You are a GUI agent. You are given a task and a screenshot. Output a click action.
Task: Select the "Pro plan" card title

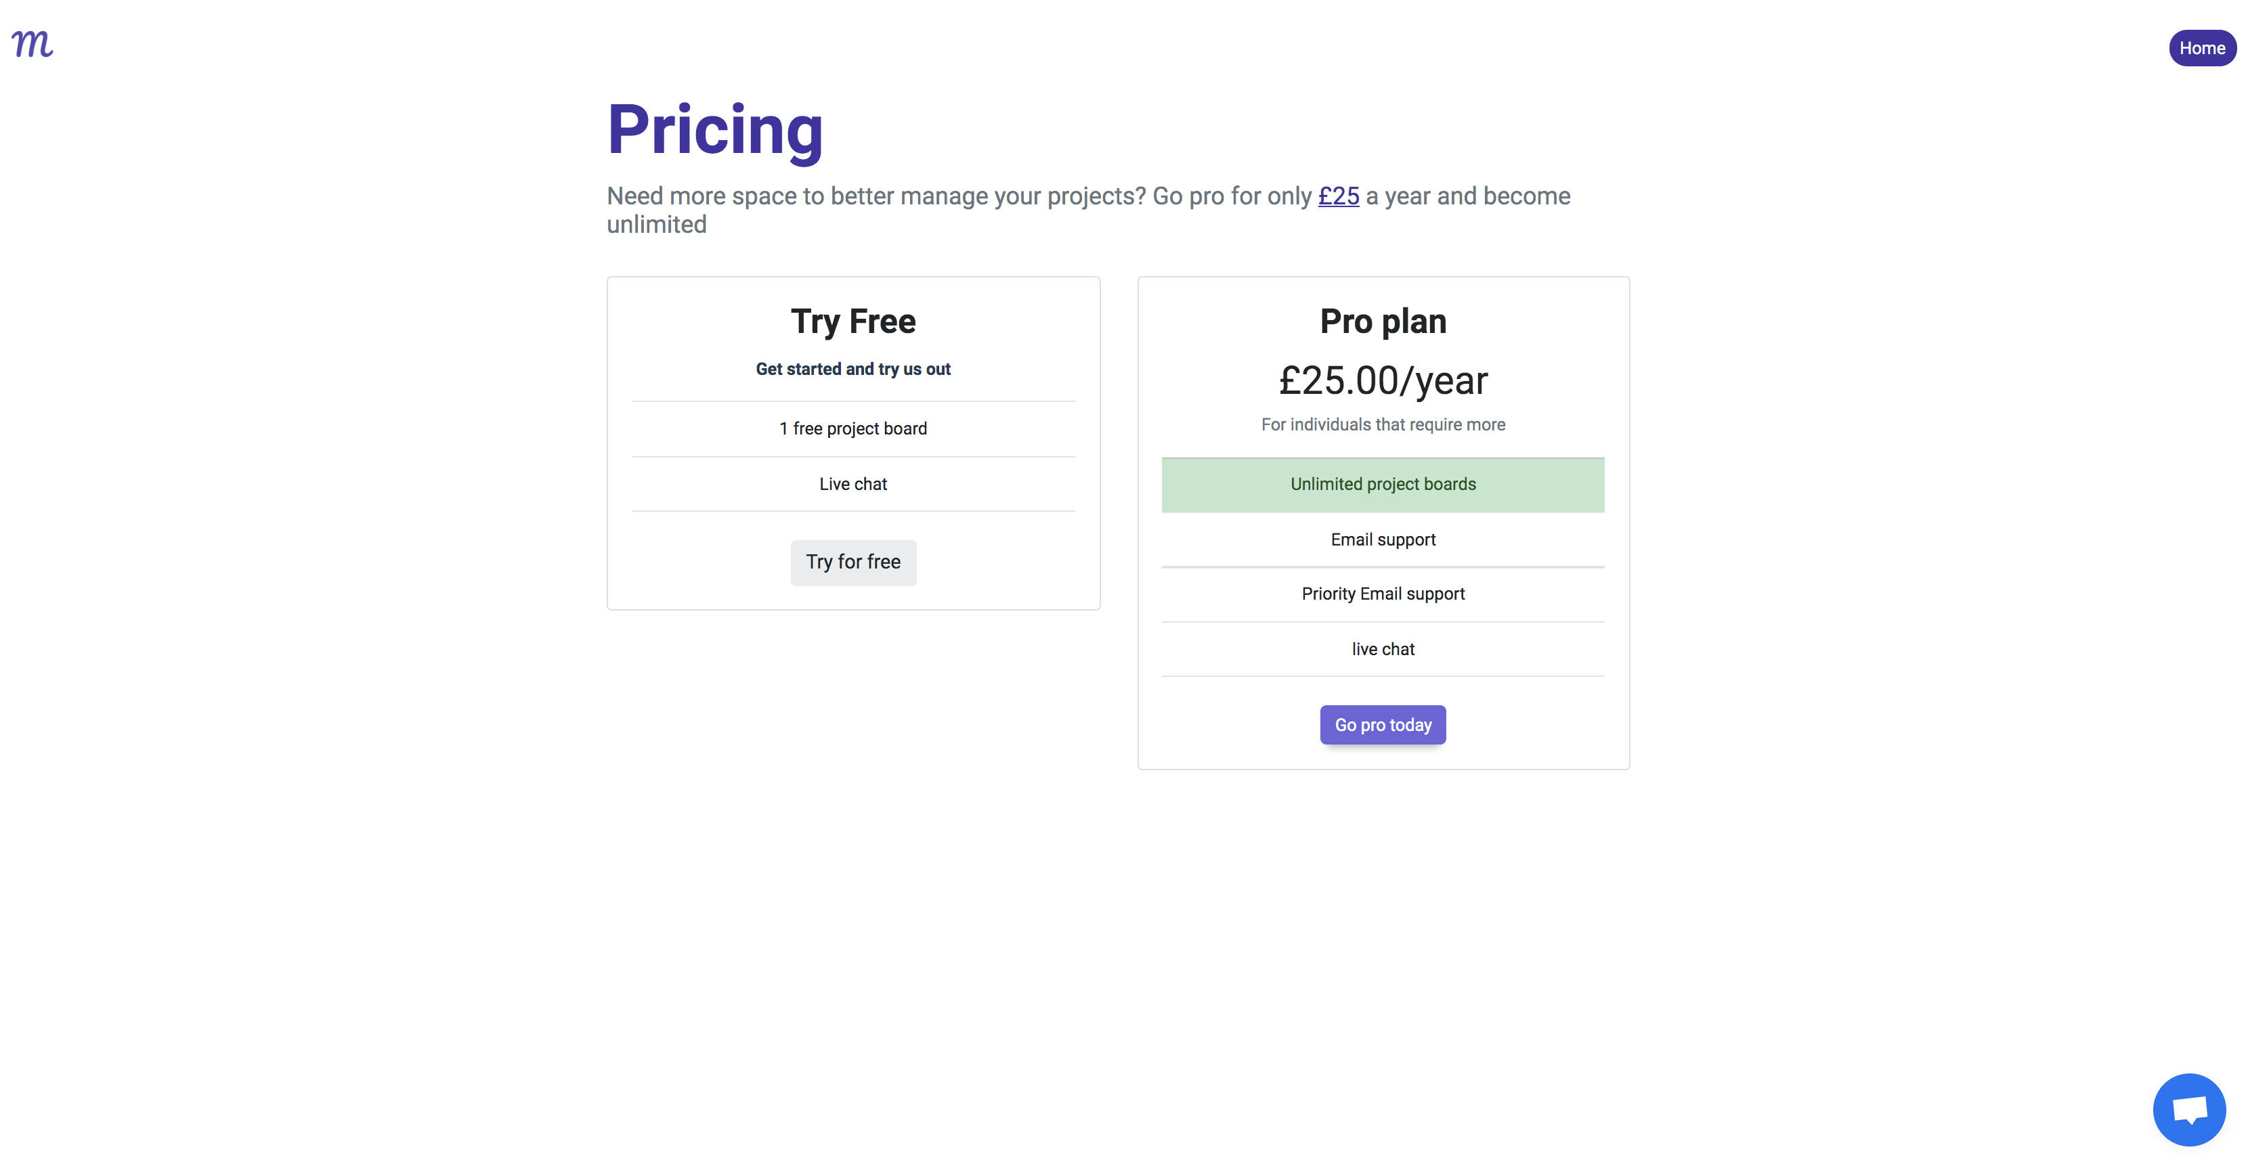1382,322
